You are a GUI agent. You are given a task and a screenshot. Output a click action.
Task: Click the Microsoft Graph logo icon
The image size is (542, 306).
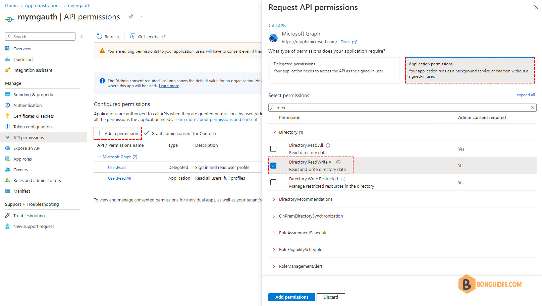coord(273,38)
